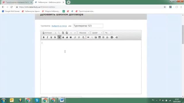Click the Chrome profile avatar icon

pos(177,7)
